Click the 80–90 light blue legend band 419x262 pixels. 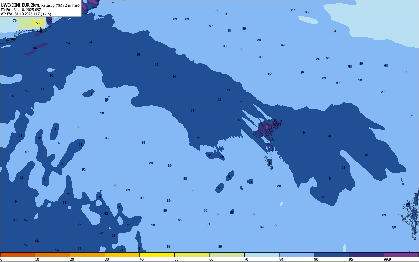pyautogui.click(x=297, y=254)
